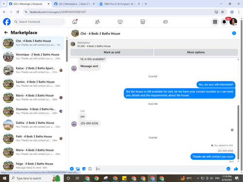Open the Windows notification center
243x182 pixels.
click(x=237, y=178)
